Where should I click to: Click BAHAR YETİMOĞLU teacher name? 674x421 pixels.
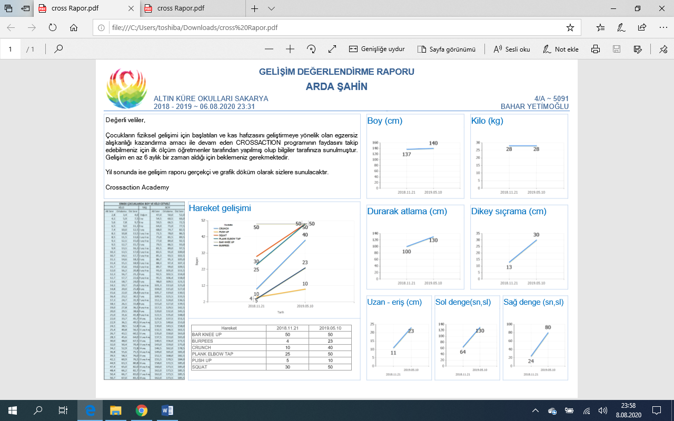click(x=534, y=106)
